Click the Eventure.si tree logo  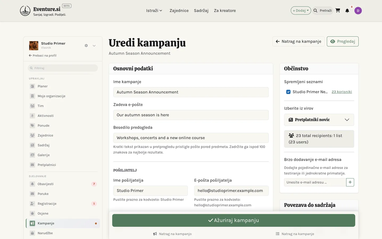click(25, 11)
